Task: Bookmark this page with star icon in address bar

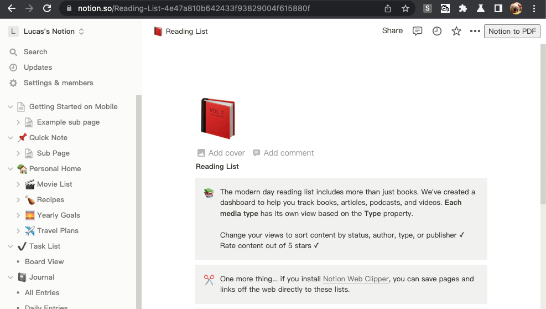Action: click(x=405, y=8)
